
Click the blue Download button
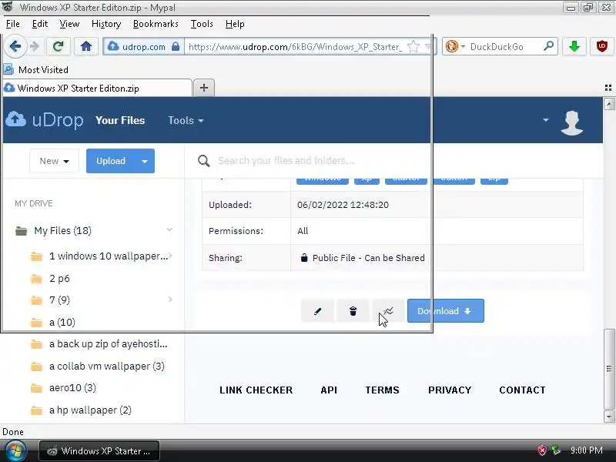(x=446, y=311)
